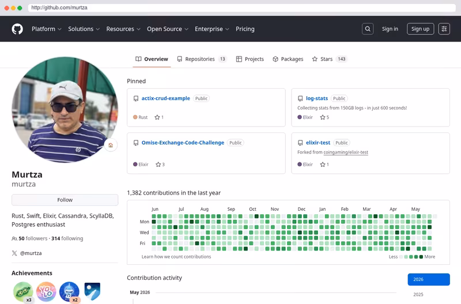This screenshot has height=304, width=461.
Task: Open the @murtza X profile link
Action: click(x=31, y=253)
